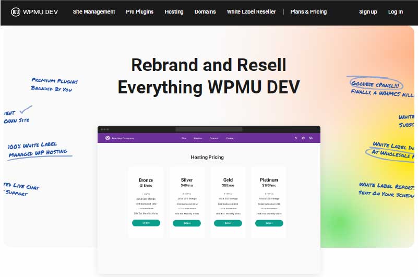Click the Hosting Company text in mockup
Image resolution: width=418 pixels, height=277 pixels.
[x=123, y=138]
